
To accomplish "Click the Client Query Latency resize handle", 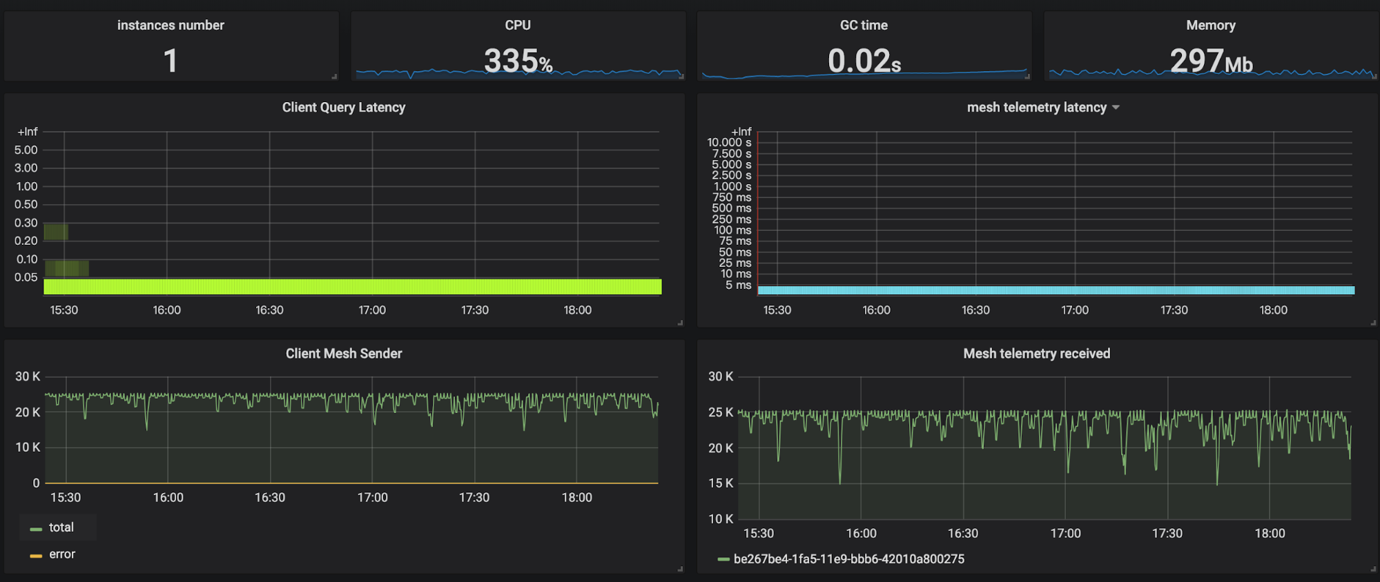I will point(680,323).
